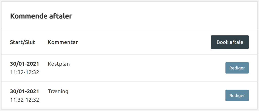Image resolution: width=259 pixels, height=111 pixels.
Task: Click the Kommende aftaler heading
Action: (x=41, y=16)
